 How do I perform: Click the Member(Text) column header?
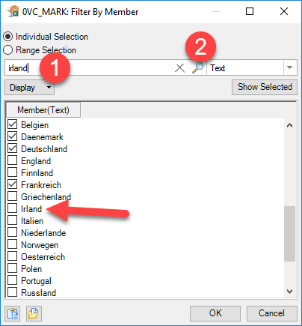click(43, 110)
